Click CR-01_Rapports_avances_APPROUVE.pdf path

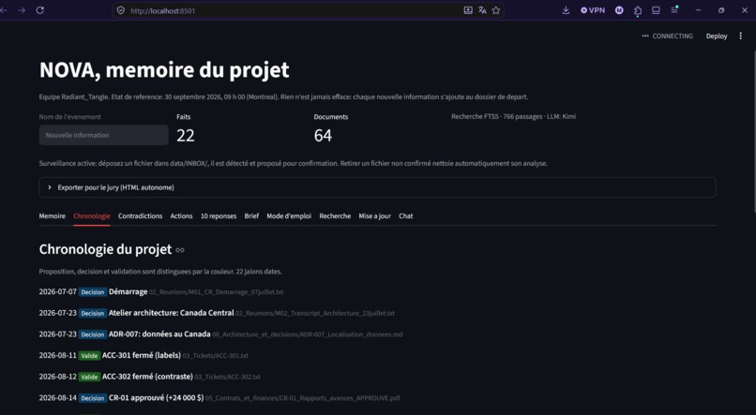click(x=303, y=398)
